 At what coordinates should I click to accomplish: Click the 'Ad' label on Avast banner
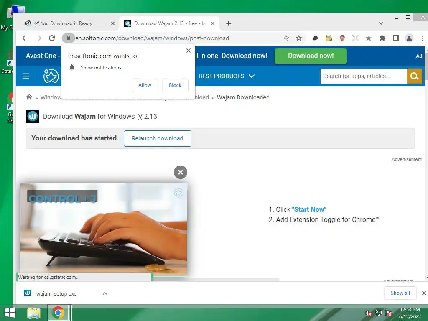point(419,56)
